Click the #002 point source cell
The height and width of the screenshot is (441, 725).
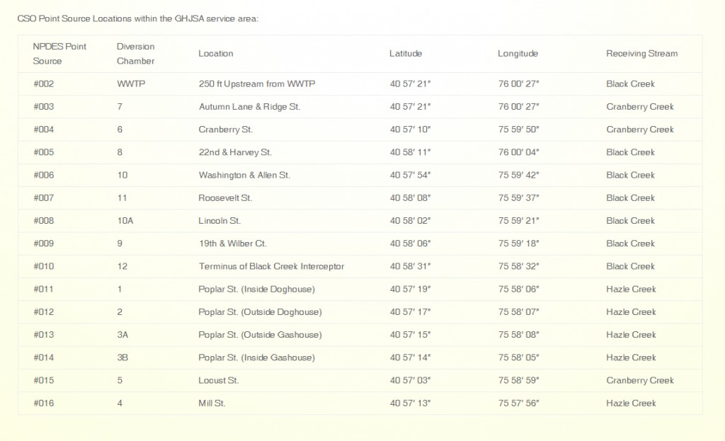(x=44, y=84)
